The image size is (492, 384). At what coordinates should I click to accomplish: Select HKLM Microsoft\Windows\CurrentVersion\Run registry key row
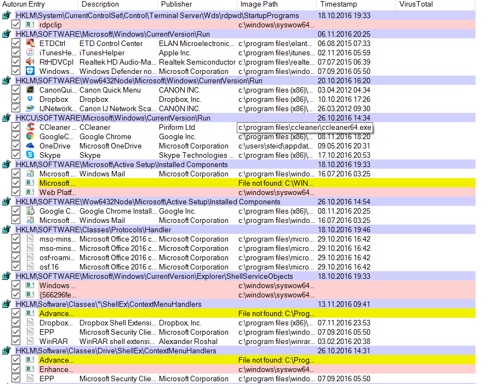click(x=245, y=34)
